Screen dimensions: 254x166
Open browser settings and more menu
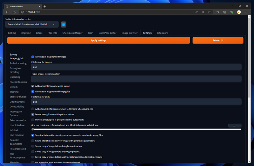(x=246, y=12)
